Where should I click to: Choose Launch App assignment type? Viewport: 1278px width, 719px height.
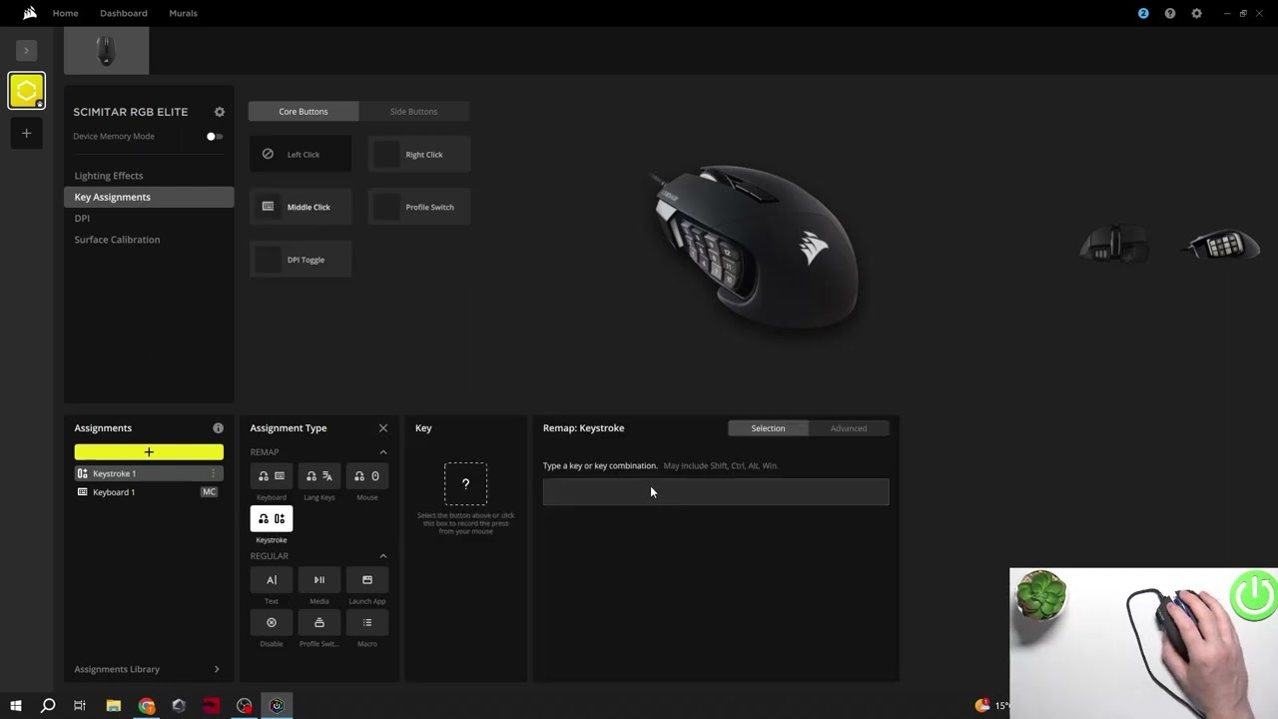367,580
